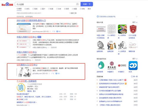The image size is (148, 107).
Task: Click the shield icon of 百度保障 panel
Action: pyautogui.click(x=98, y=17)
